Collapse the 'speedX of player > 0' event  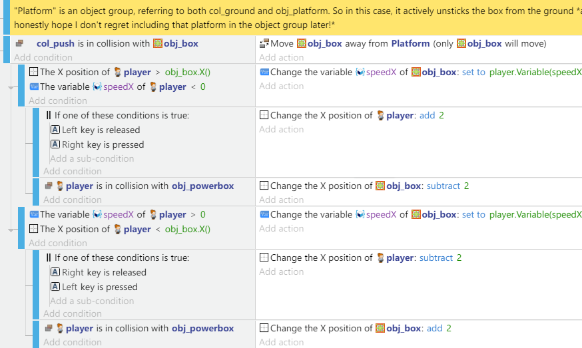[x=11, y=230]
